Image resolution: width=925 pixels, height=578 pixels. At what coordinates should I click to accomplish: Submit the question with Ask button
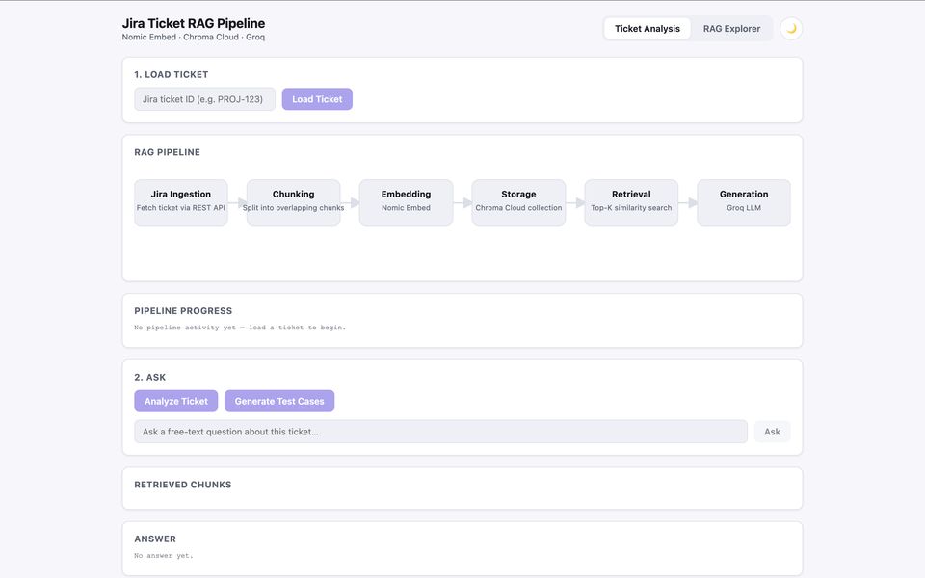pyautogui.click(x=772, y=432)
